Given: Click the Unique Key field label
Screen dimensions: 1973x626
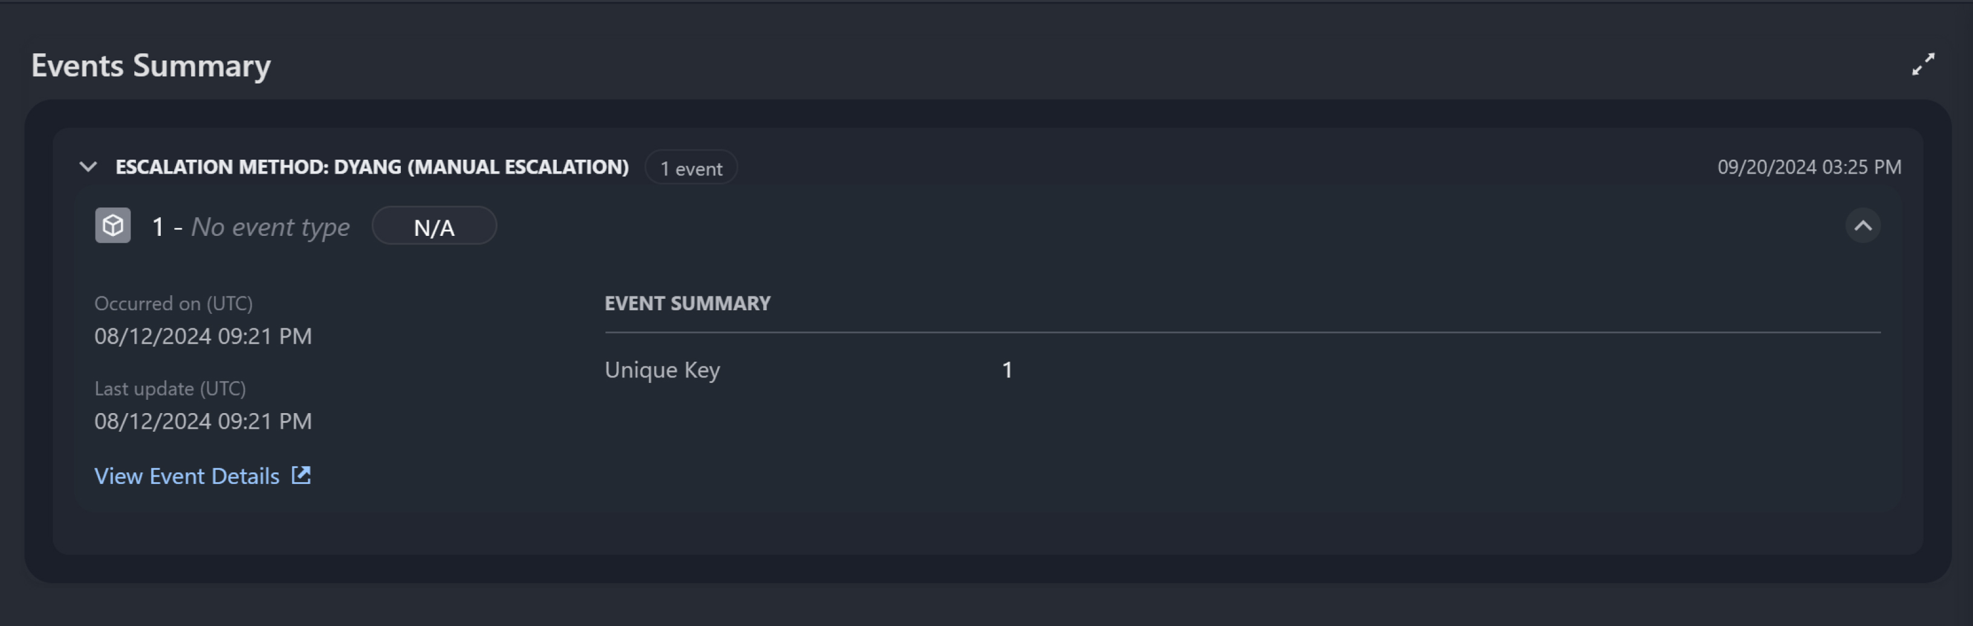Looking at the screenshot, I should pyautogui.click(x=663, y=370).
